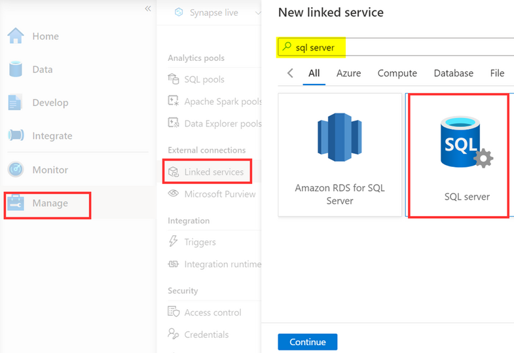Collapse the left navigation with double chevron
Viewport: 514px width, 353px height.
pos(148,9)
